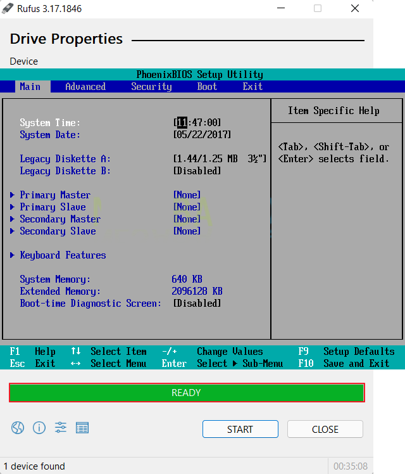Select the Main BIOS tab

click(30, 87)
